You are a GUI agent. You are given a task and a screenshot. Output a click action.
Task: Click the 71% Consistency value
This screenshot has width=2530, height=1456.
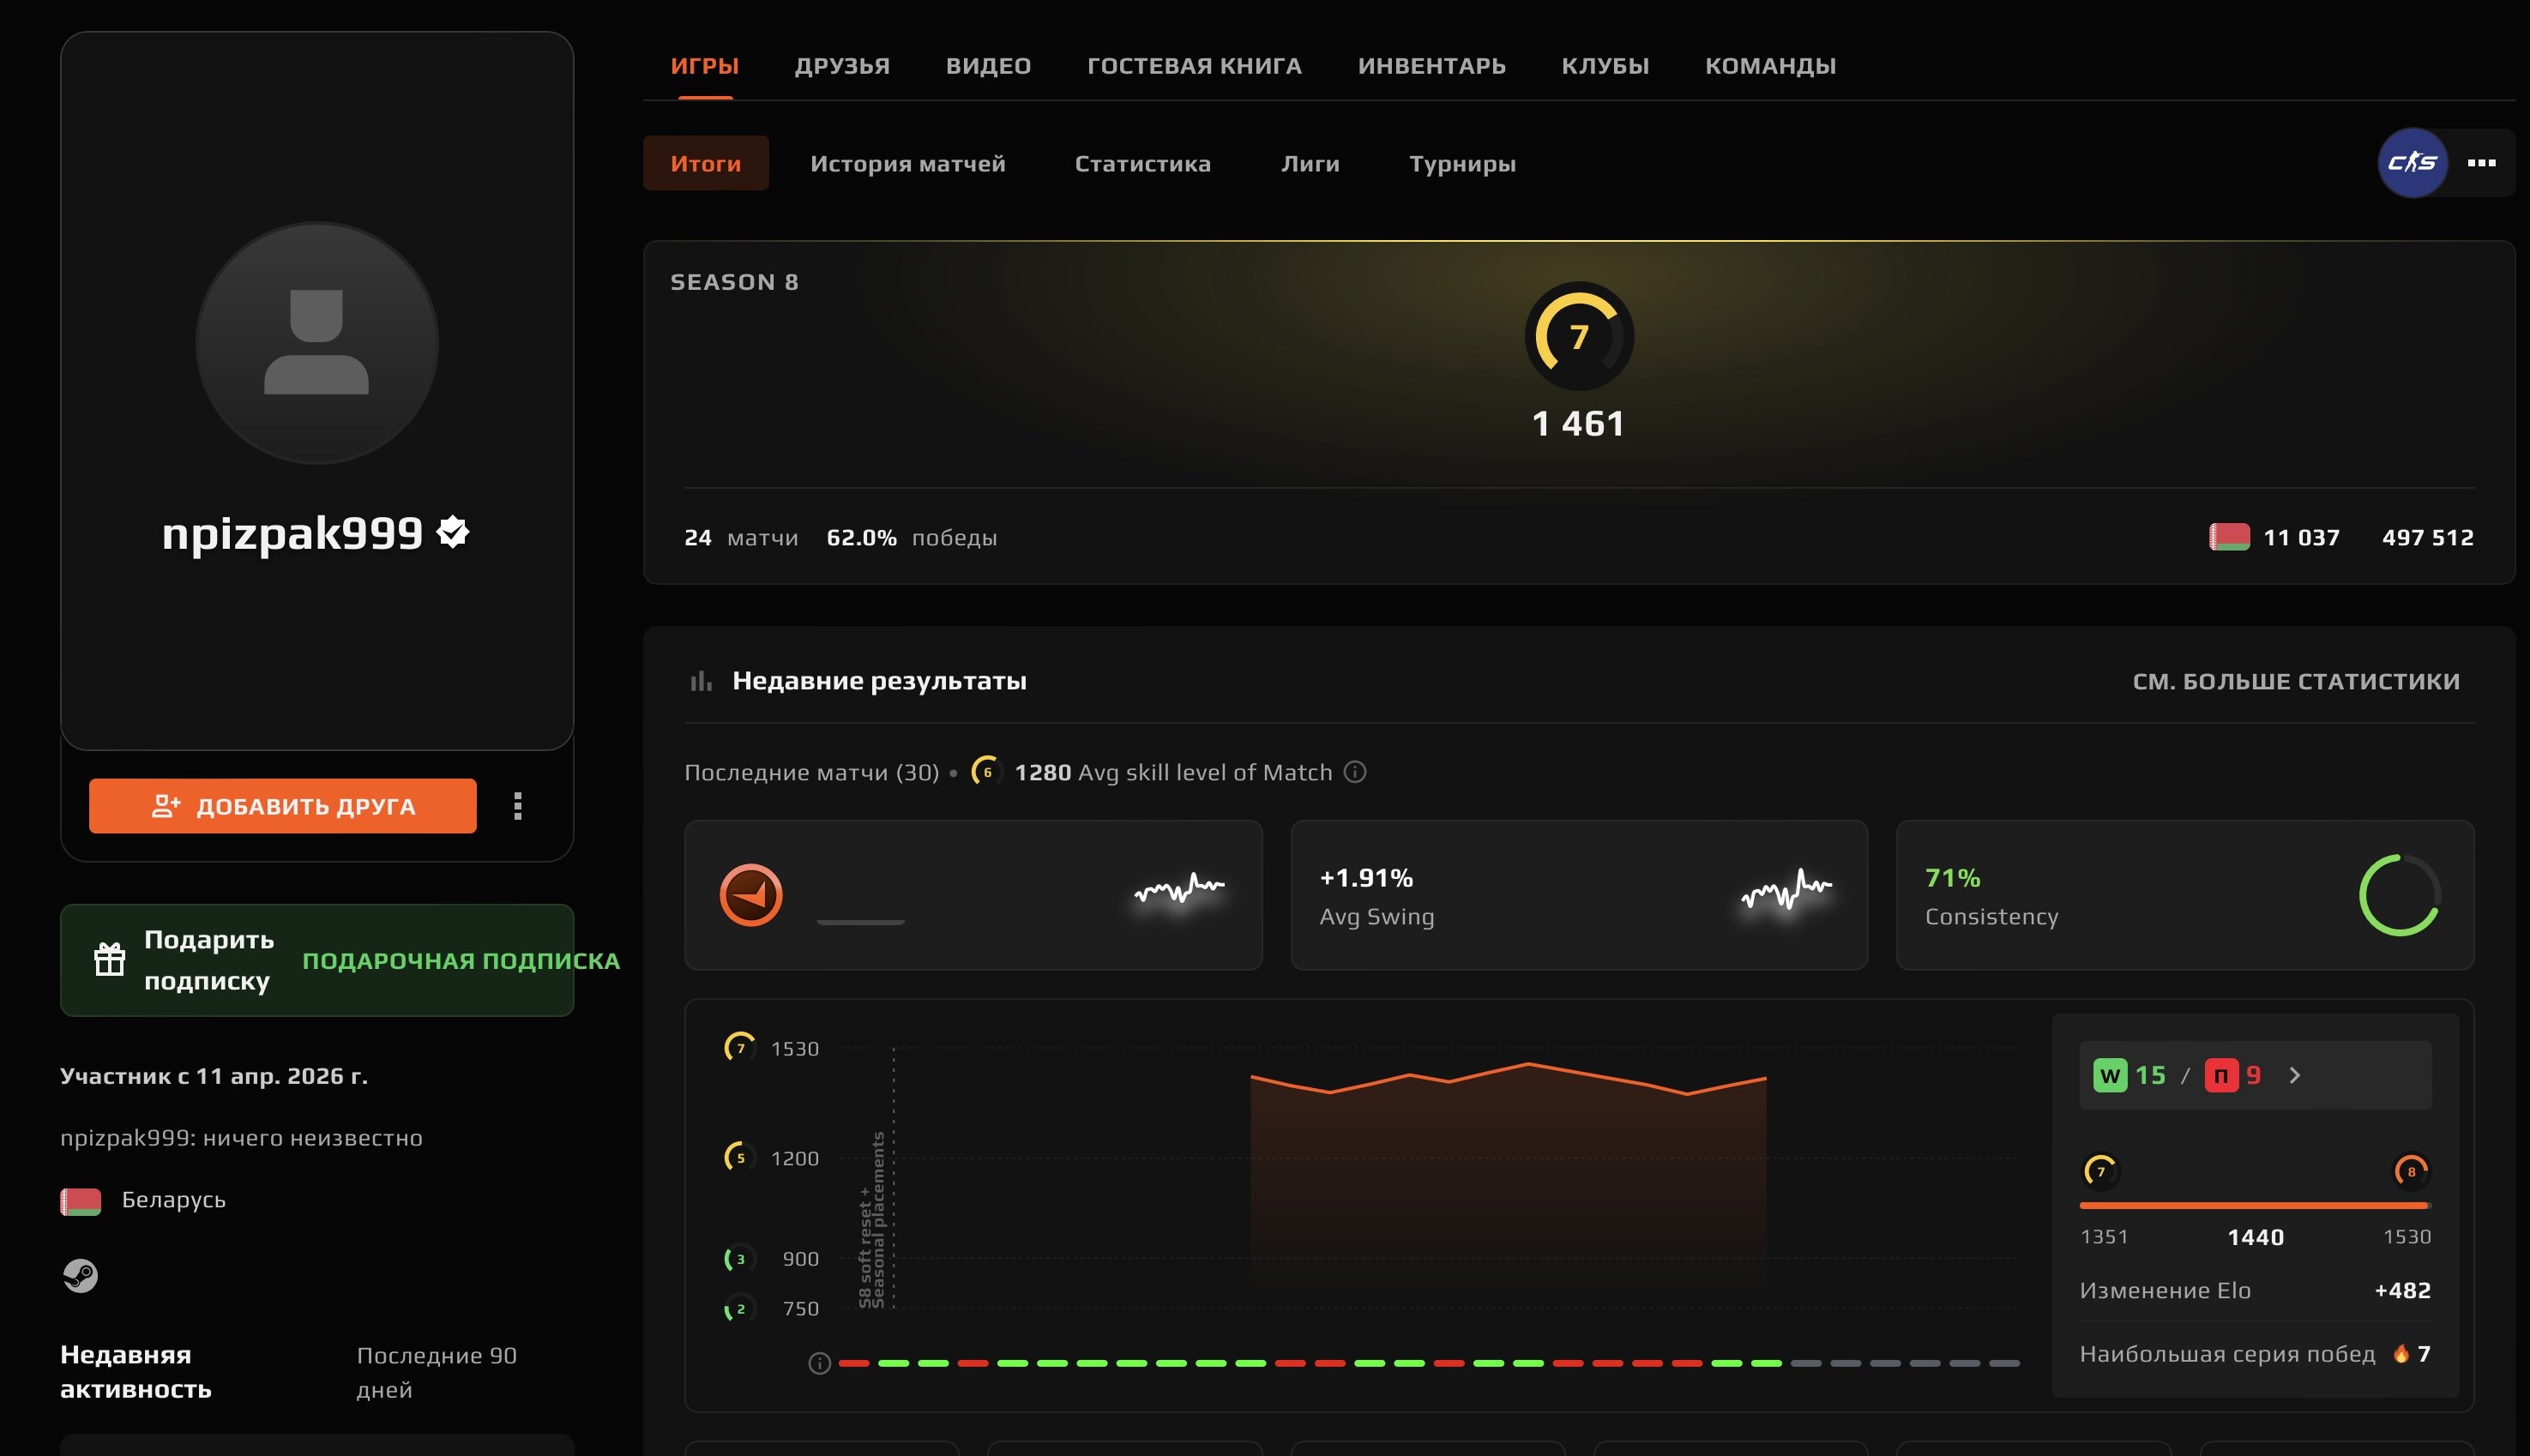[x=1952, y=878]
